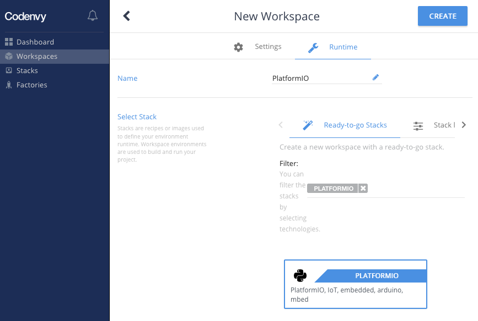Click the Python logo on PlatformIO card
This screenshot has width=478, height=321.
click(300, 275)
